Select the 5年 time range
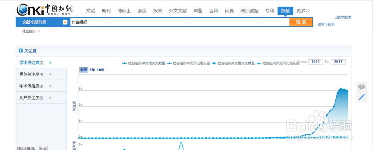Image resolution: width=373 pixels, height=150 pixels. 92,70
